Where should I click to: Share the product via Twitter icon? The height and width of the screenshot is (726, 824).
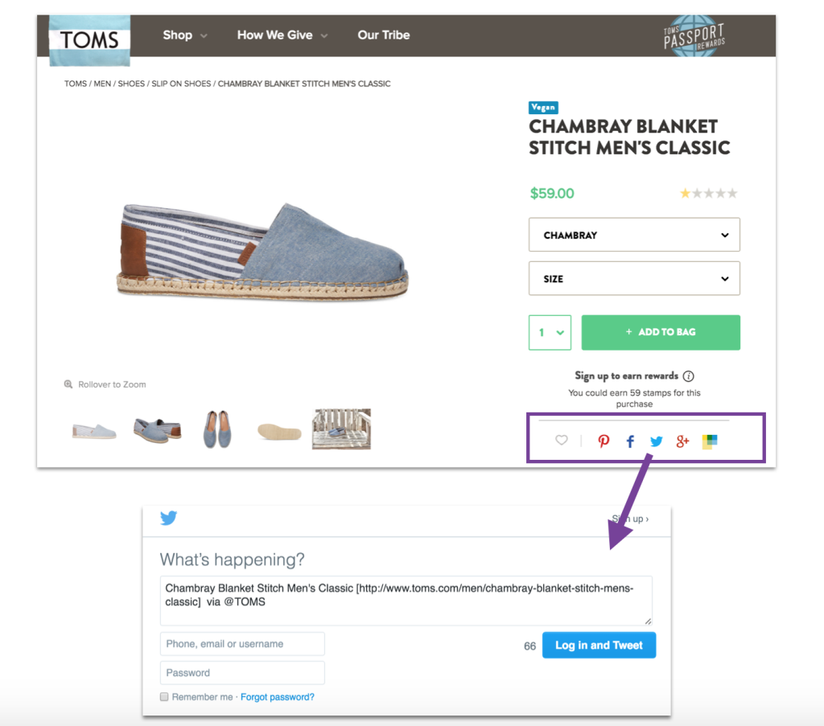coord(656,441)
